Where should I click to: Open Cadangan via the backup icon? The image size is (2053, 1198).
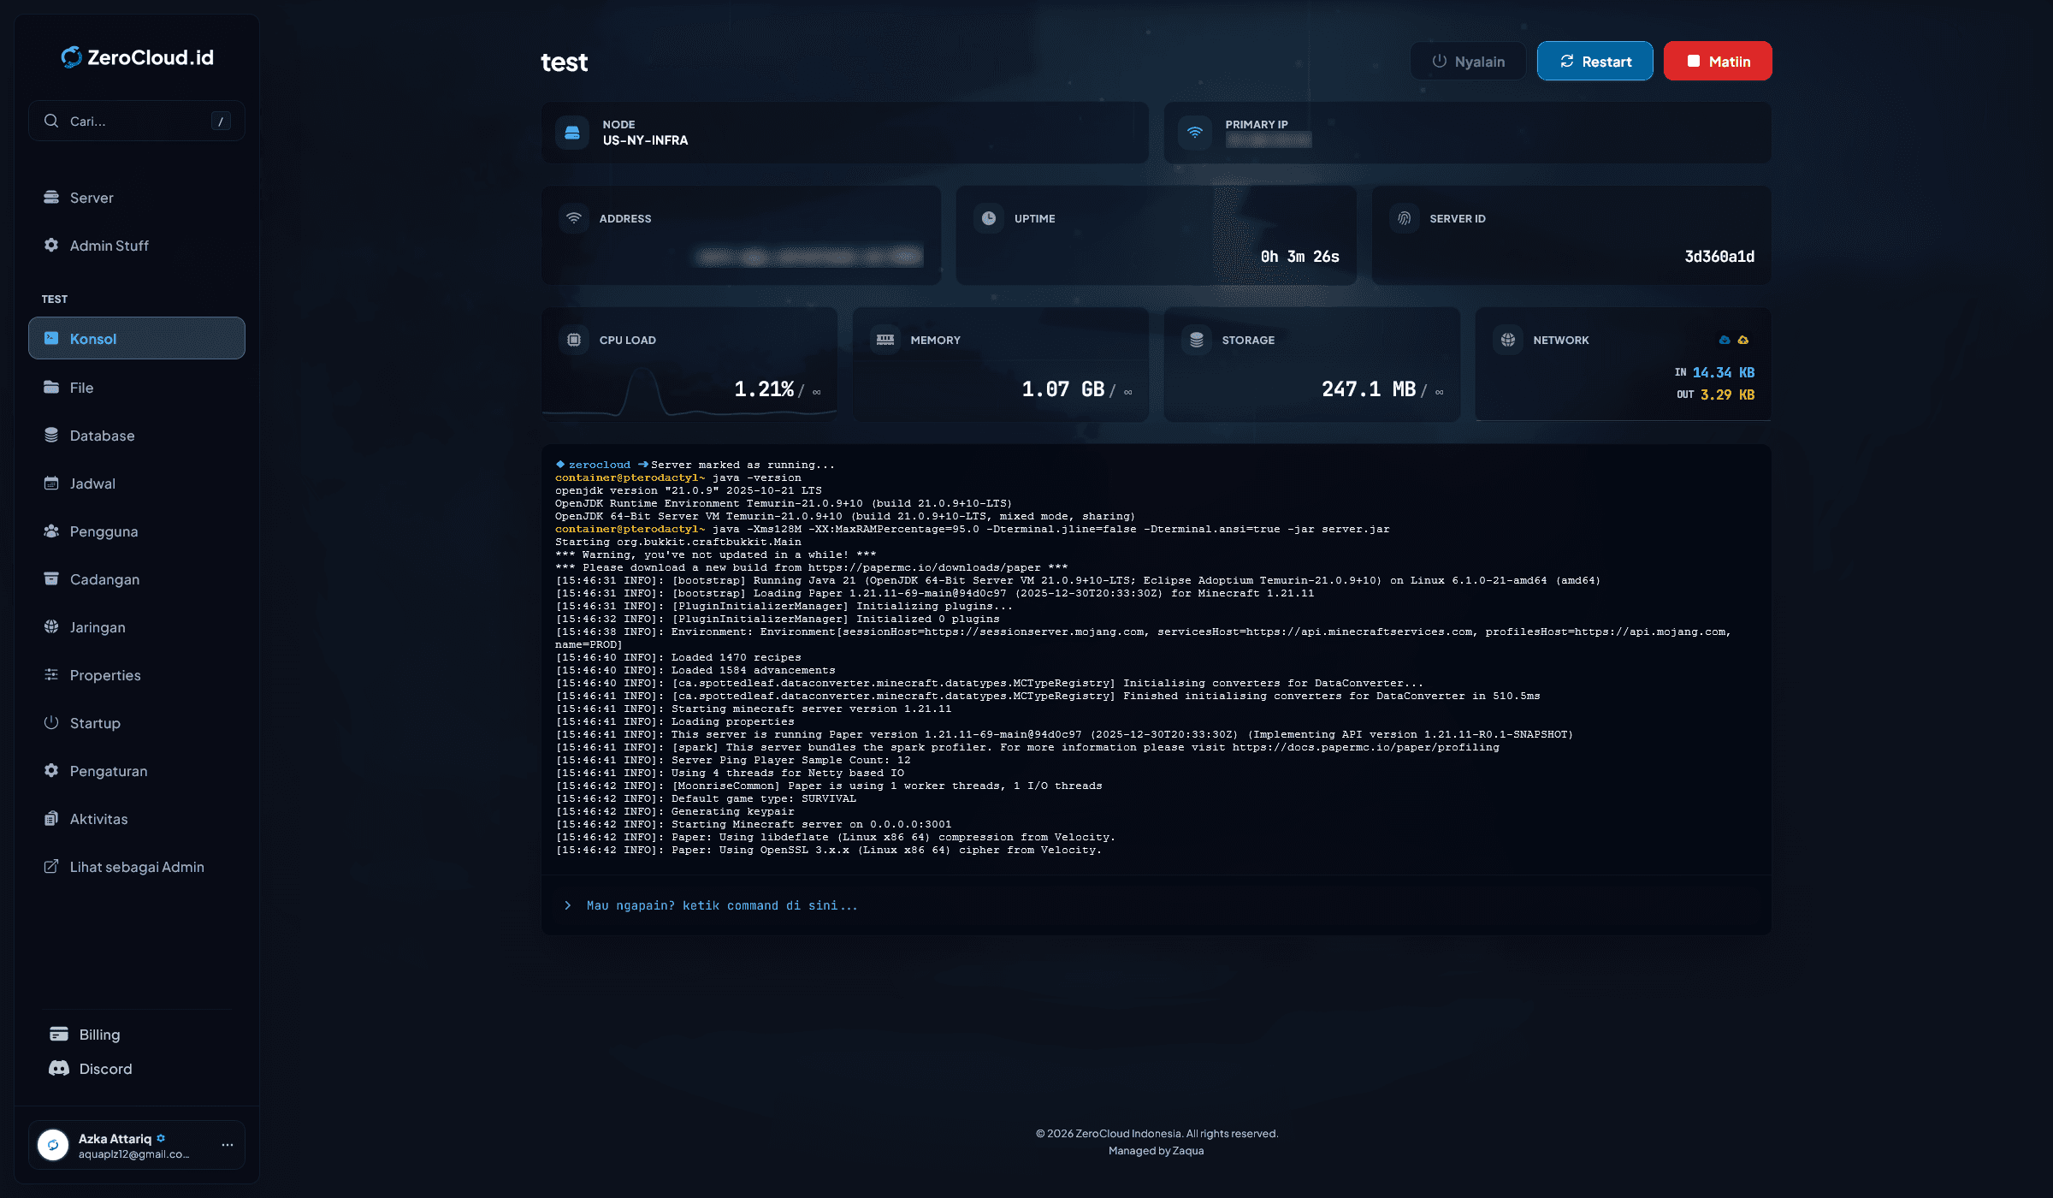[51, 578]
